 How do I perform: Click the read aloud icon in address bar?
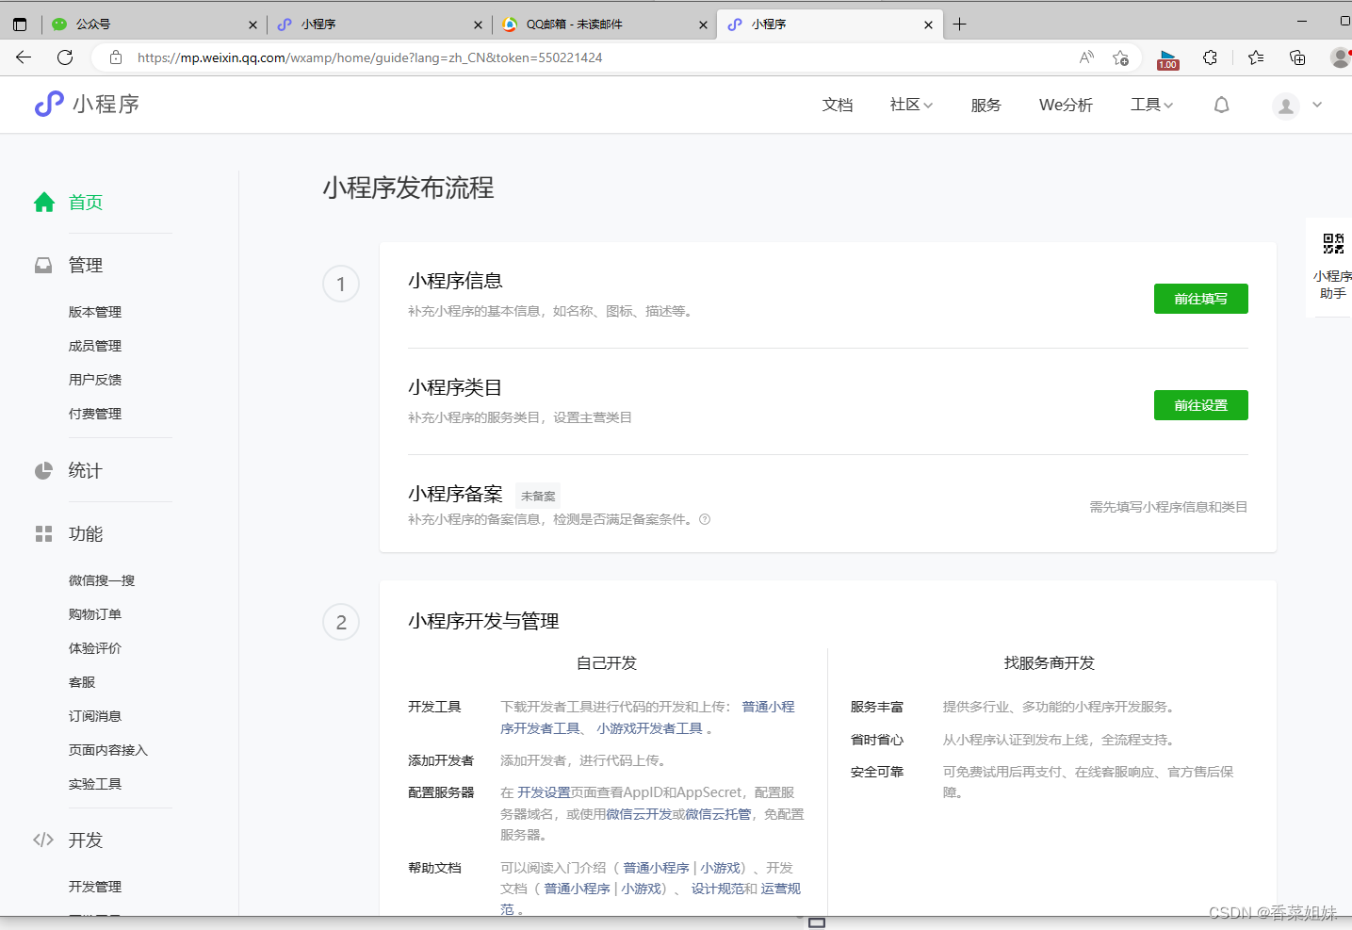click(1086, 57)
